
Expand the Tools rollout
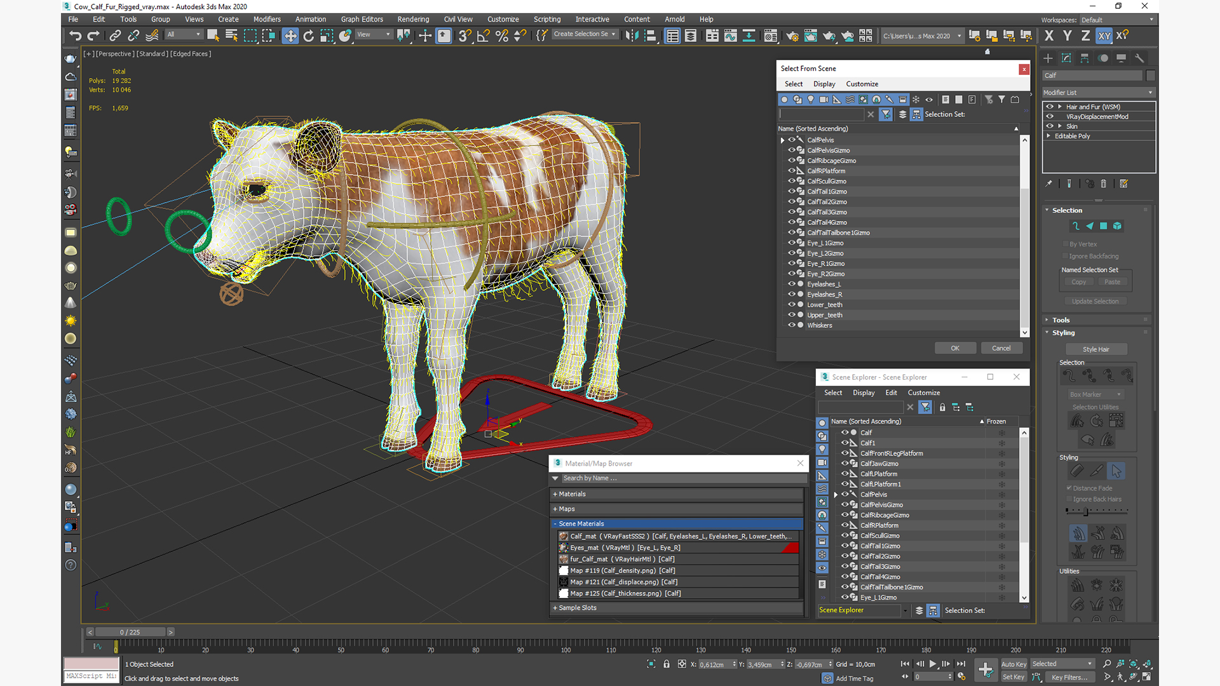[x=1061, y=320]
